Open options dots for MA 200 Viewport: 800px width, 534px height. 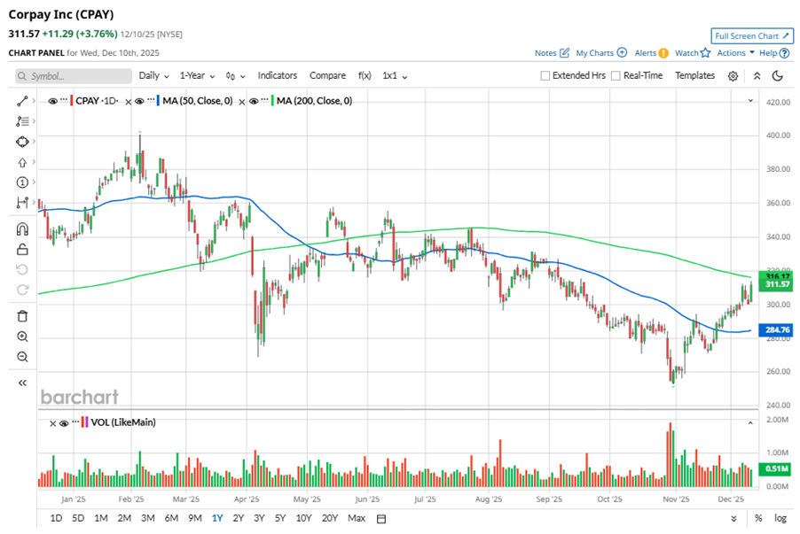point(264,99)
